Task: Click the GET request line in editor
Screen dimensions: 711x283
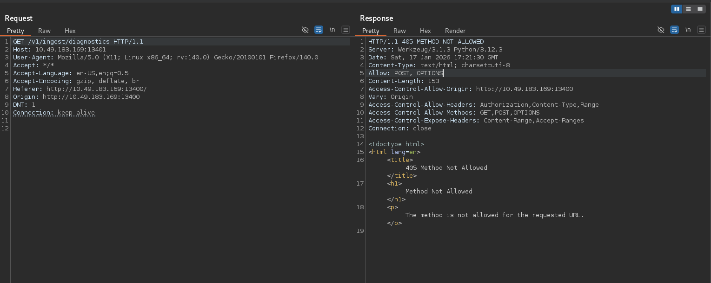Action: pyautogui.click(x=78, y=42)
